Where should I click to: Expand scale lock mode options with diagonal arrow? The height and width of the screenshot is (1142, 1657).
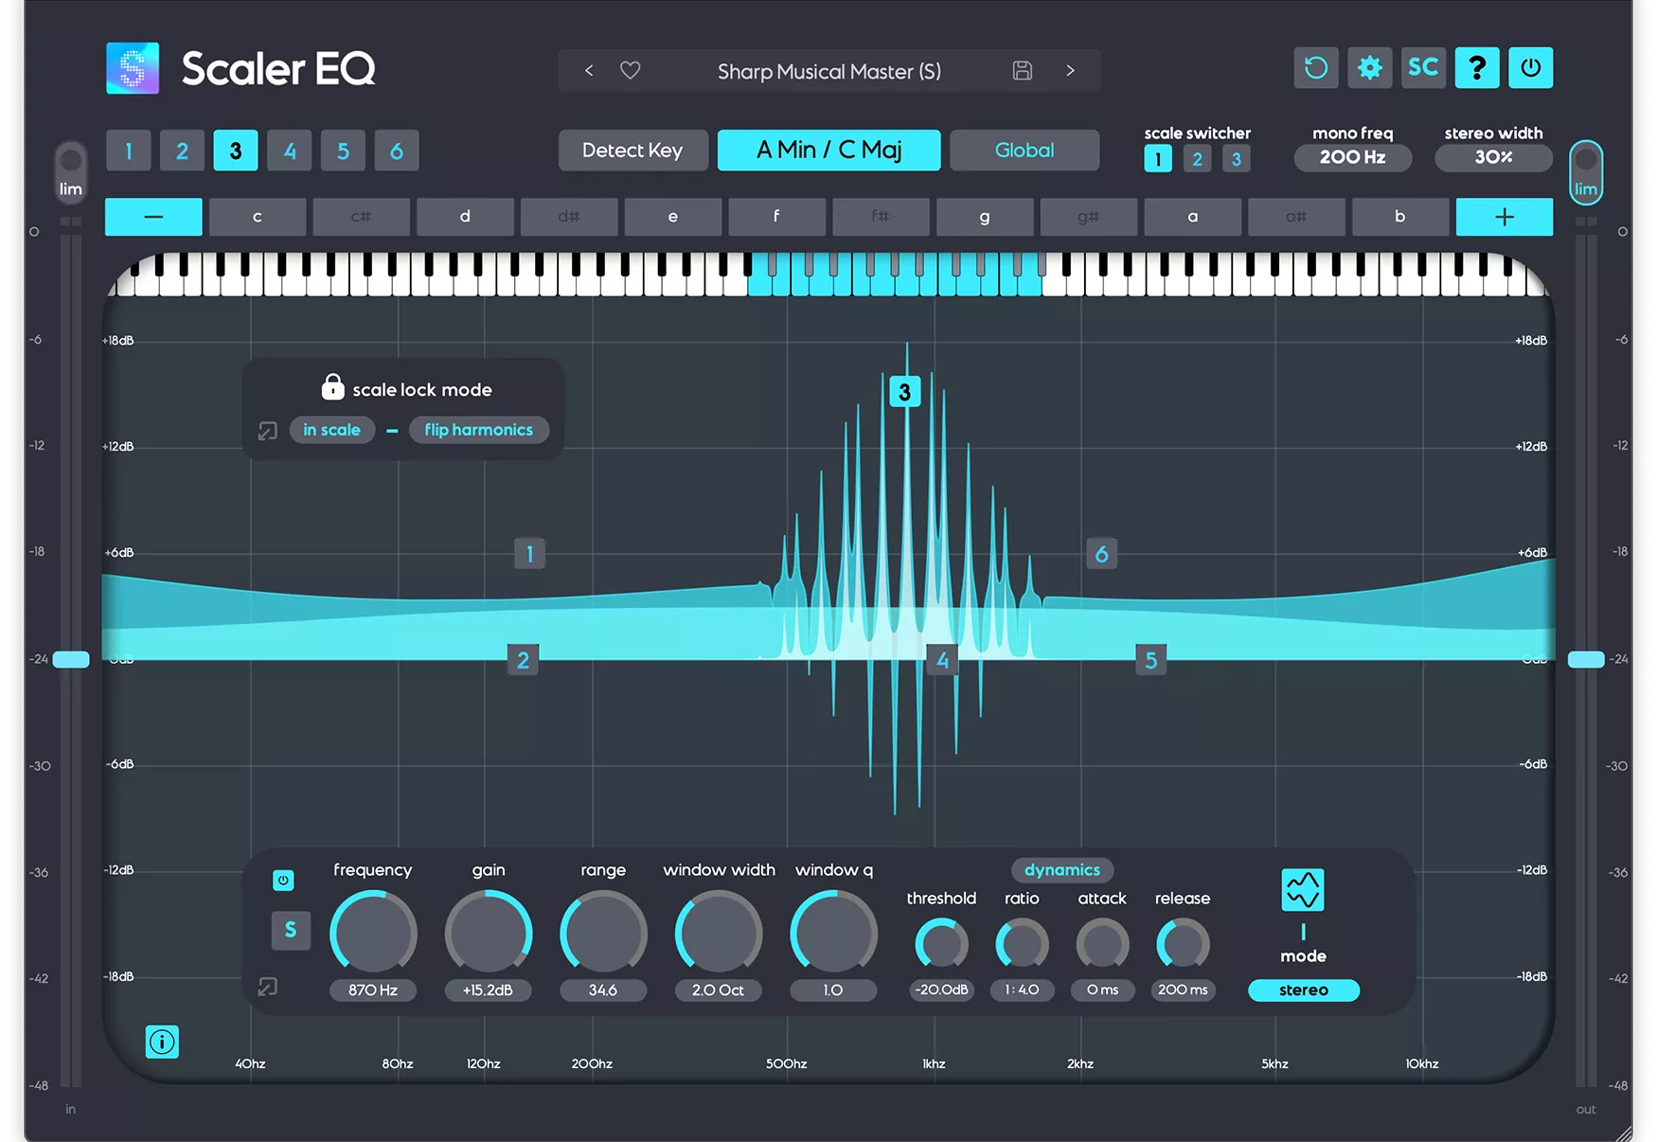pos(267,429)
